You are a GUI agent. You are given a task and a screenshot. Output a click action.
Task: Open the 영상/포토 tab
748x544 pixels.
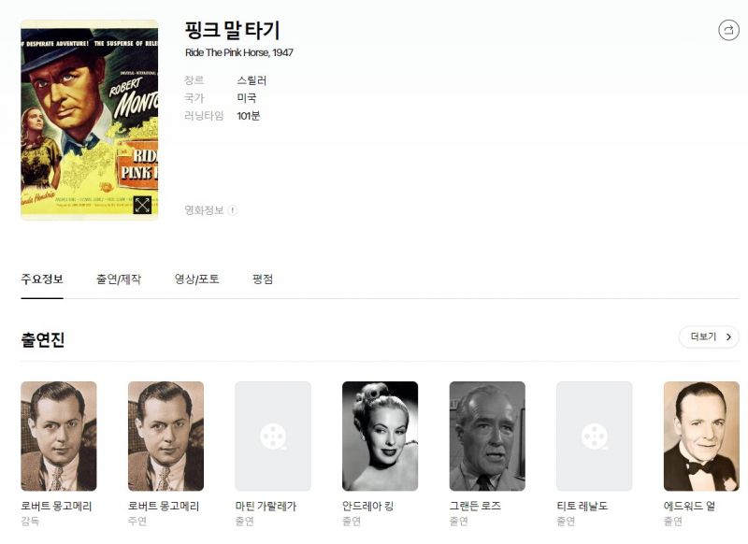[196, 279]
